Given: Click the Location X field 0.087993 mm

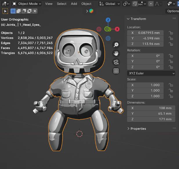Looking at the screenshot, I should tap(145, 33).
